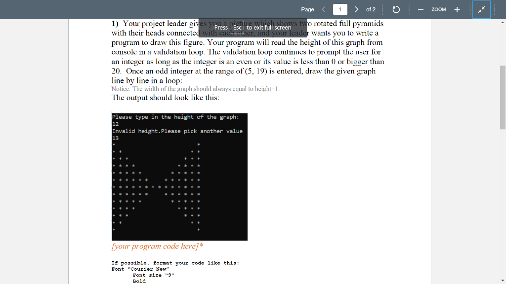This screenshot has height=284, width=506.
Task: Increase zoom with the plus stepper
Action: 457,9
